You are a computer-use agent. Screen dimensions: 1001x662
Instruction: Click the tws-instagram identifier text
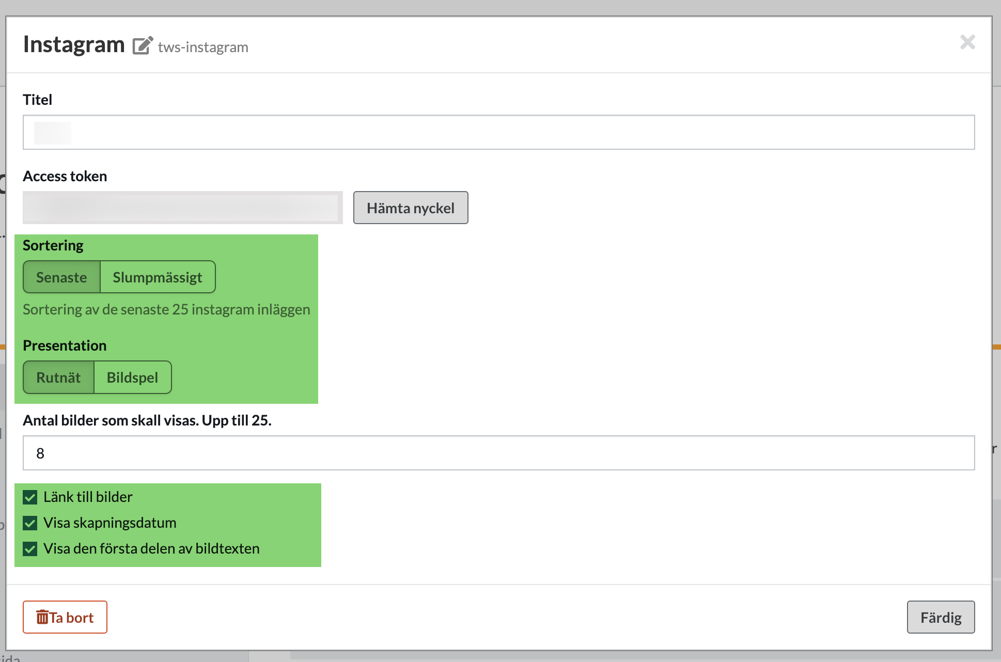[203, 47]
